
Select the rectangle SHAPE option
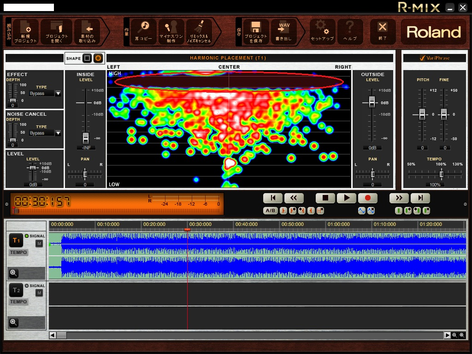pos(87,58)
